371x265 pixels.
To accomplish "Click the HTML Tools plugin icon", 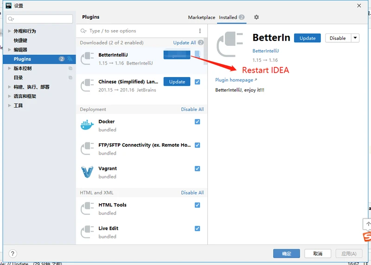I will (x=87, y=208).
